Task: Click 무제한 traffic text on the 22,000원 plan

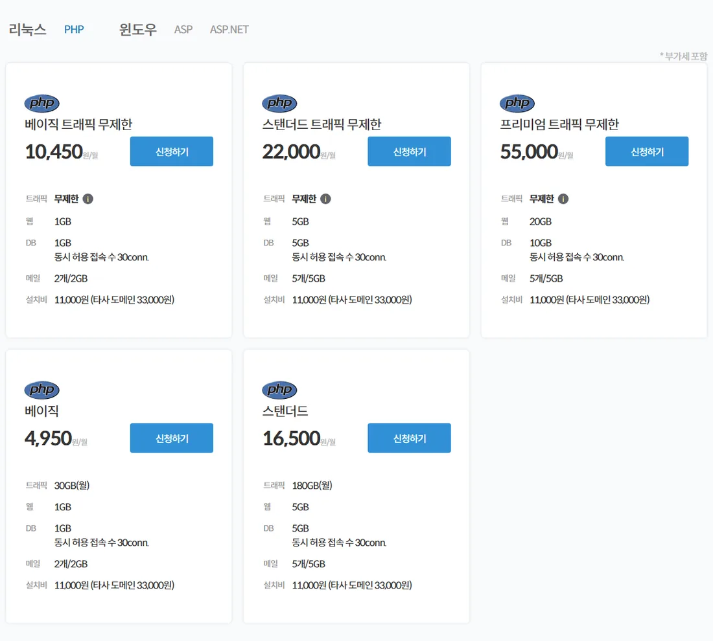Action: (304, 199)
